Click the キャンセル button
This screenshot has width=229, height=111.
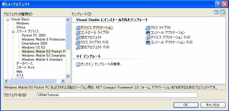213,105
